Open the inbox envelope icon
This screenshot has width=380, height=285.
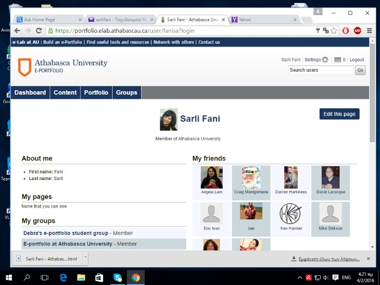point(337,60)
